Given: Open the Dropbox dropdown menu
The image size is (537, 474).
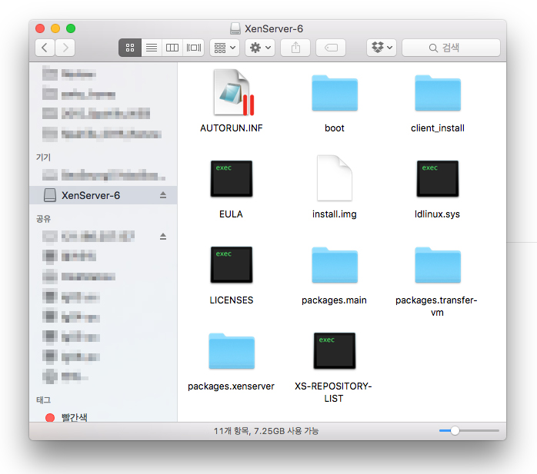Looking at the screenshot, I should click(382, 48).
